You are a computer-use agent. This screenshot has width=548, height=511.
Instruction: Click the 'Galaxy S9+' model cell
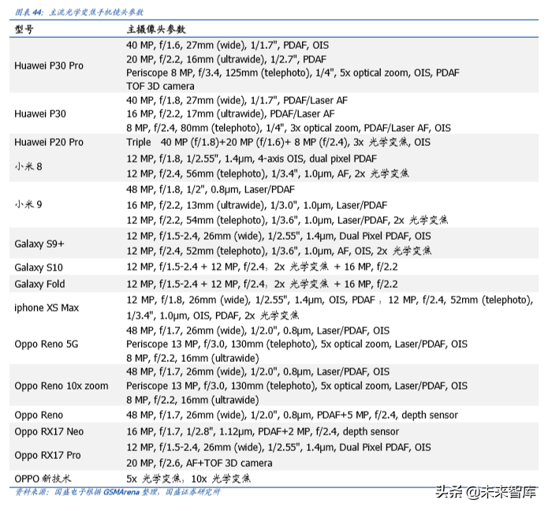[39, 244]
